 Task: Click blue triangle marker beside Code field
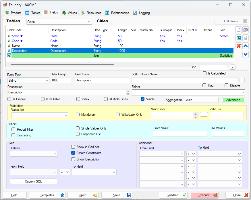point(22,41)
